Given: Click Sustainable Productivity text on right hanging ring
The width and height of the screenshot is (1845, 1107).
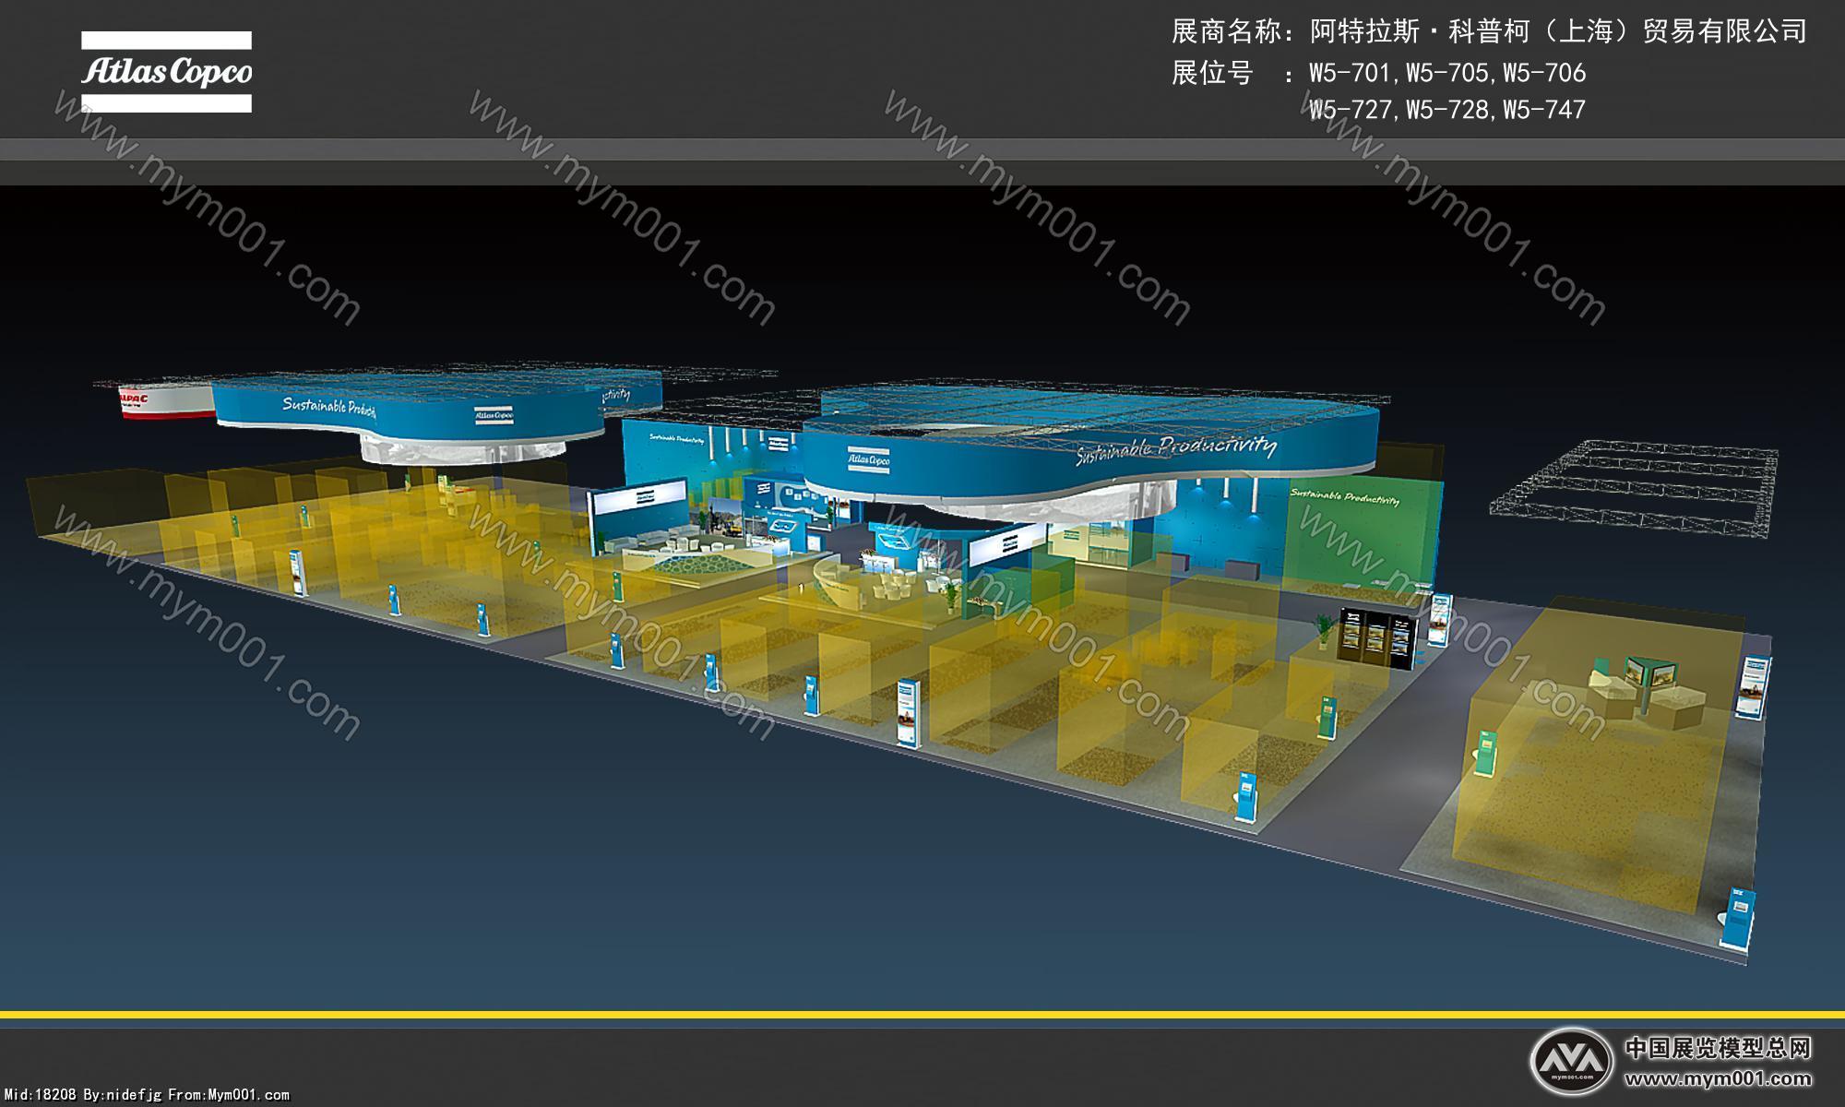Looking at the screenshot, I should pos(1176,449).
